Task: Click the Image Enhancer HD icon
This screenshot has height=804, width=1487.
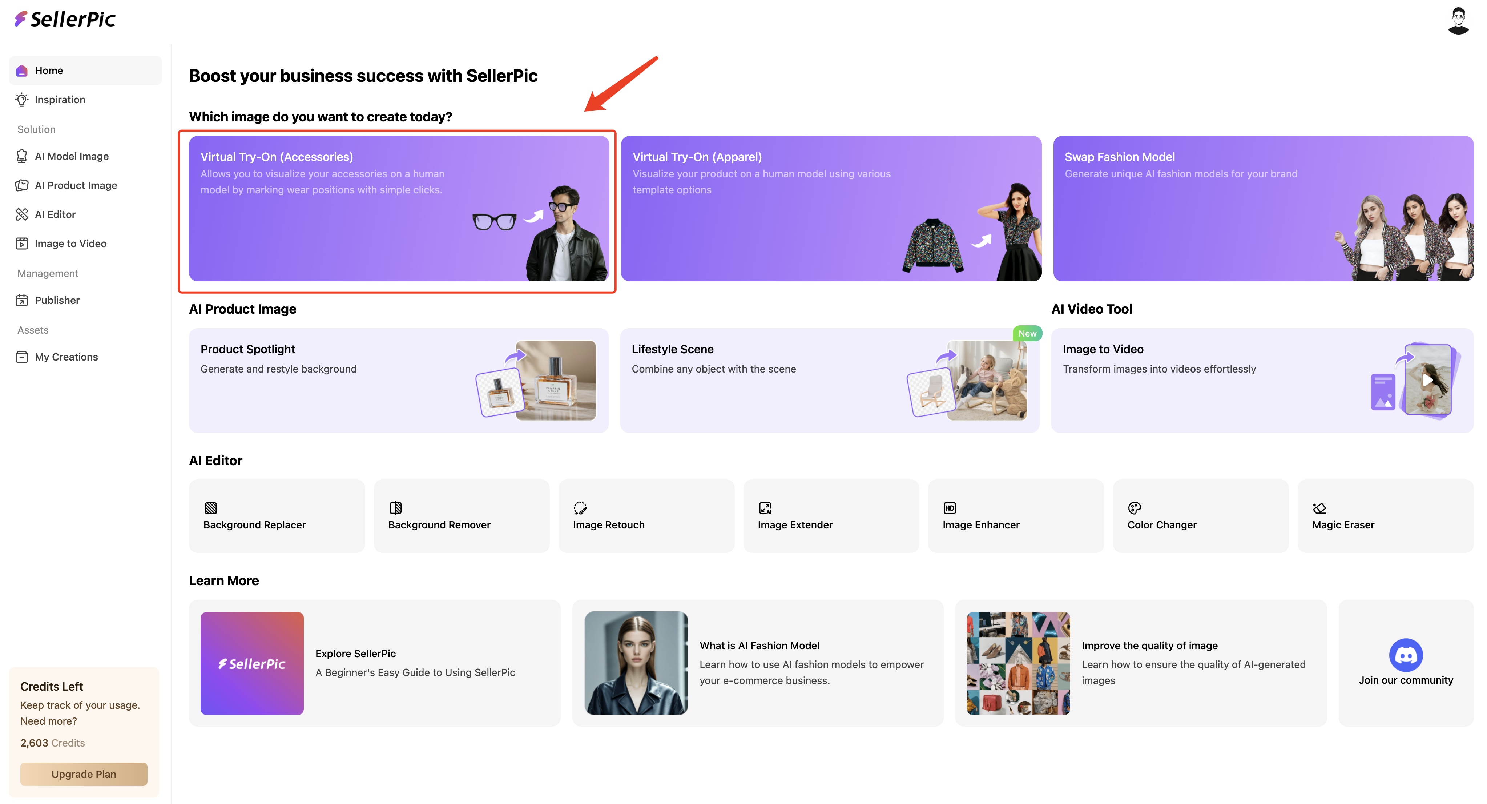Action: click(950, 508)
